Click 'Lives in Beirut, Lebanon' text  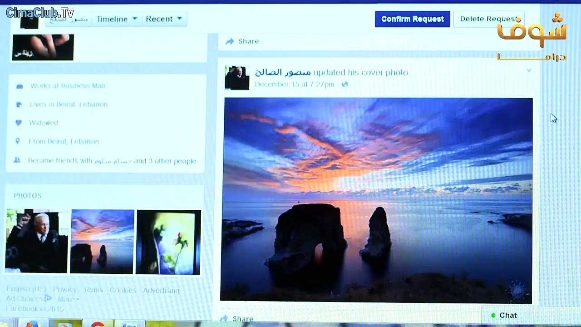(x=69, y=104)
